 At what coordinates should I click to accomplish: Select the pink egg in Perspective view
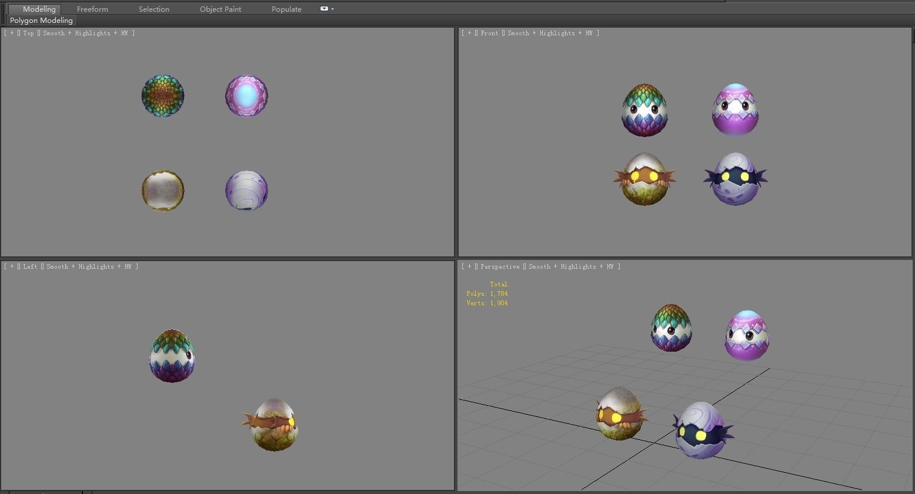747,335
